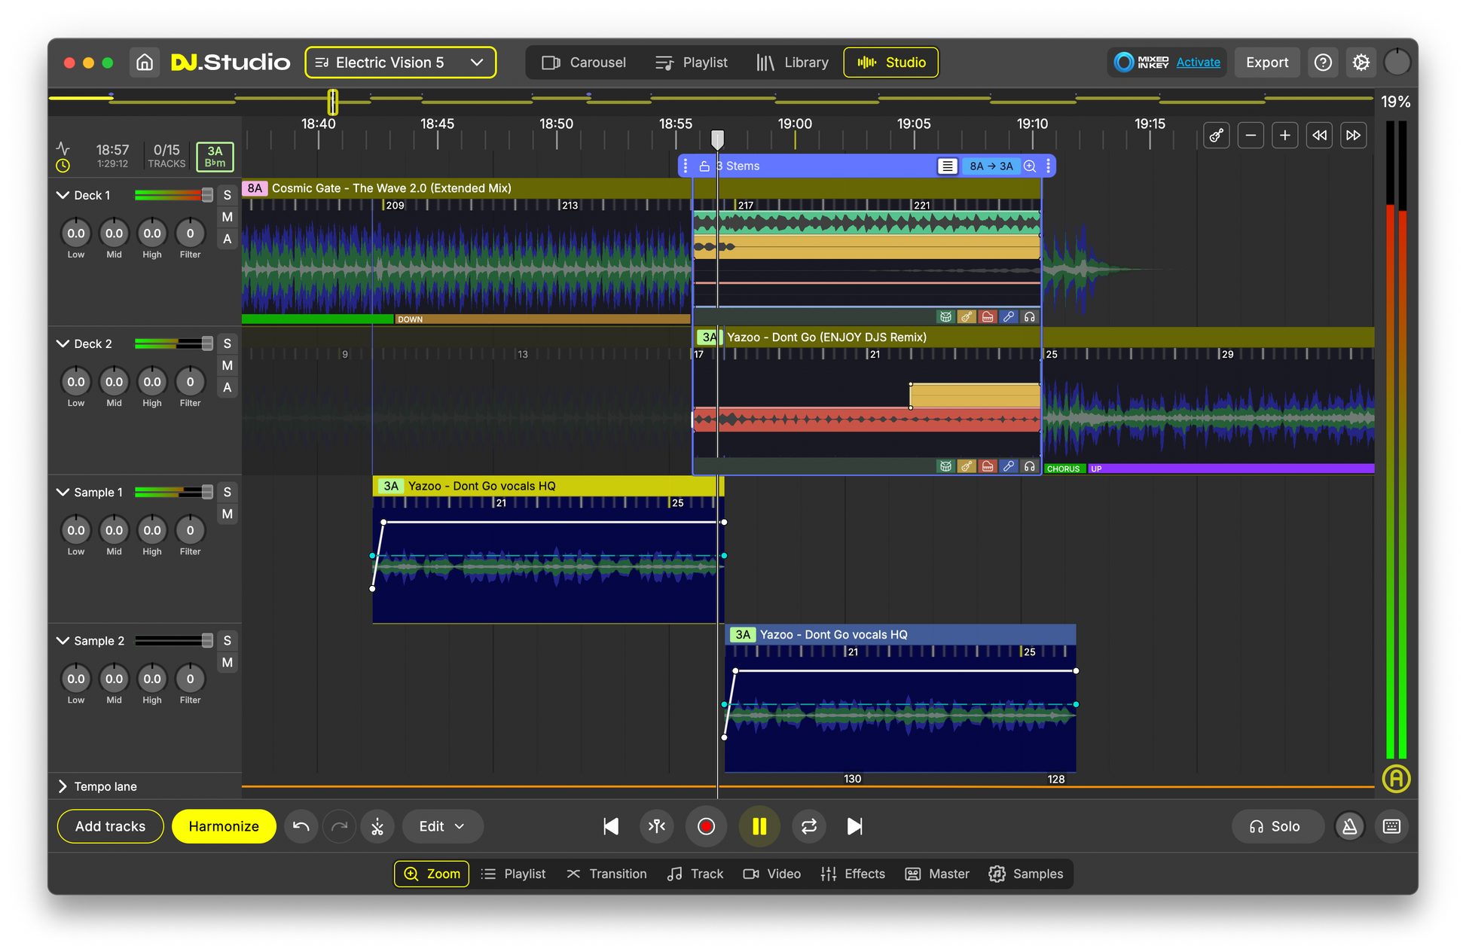Open the Effects panel in the bottom bar
This screenshot has width=1466, height=952.
pyautogui.click(x=852, y=874)
